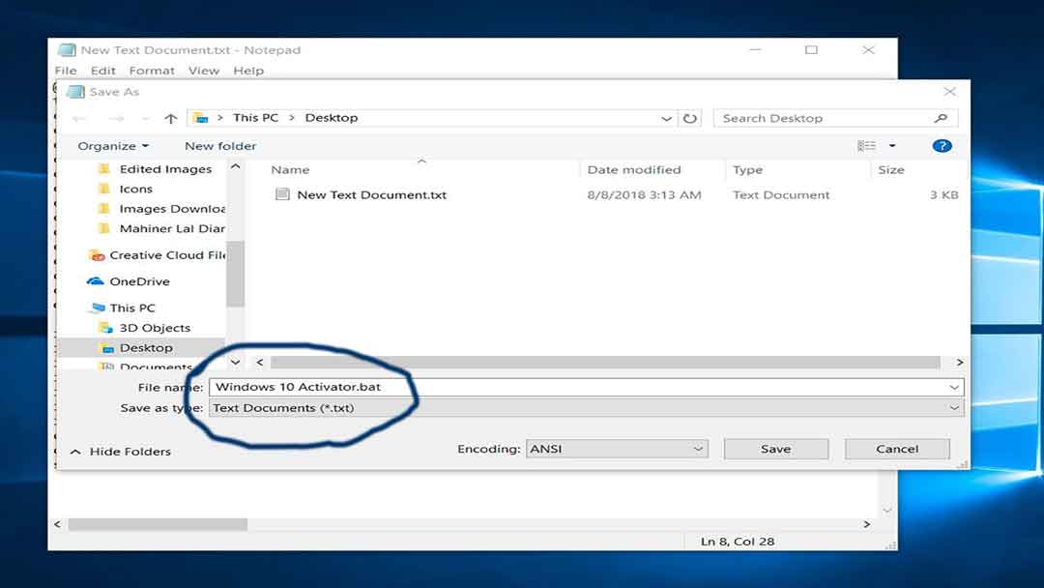Open the Organize dropdown menu
The image size is (1044, 588).
(x=112, y=145)
